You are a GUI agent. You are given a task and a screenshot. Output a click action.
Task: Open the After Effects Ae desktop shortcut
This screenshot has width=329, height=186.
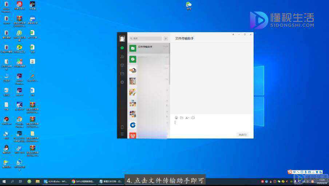(19, 92)
